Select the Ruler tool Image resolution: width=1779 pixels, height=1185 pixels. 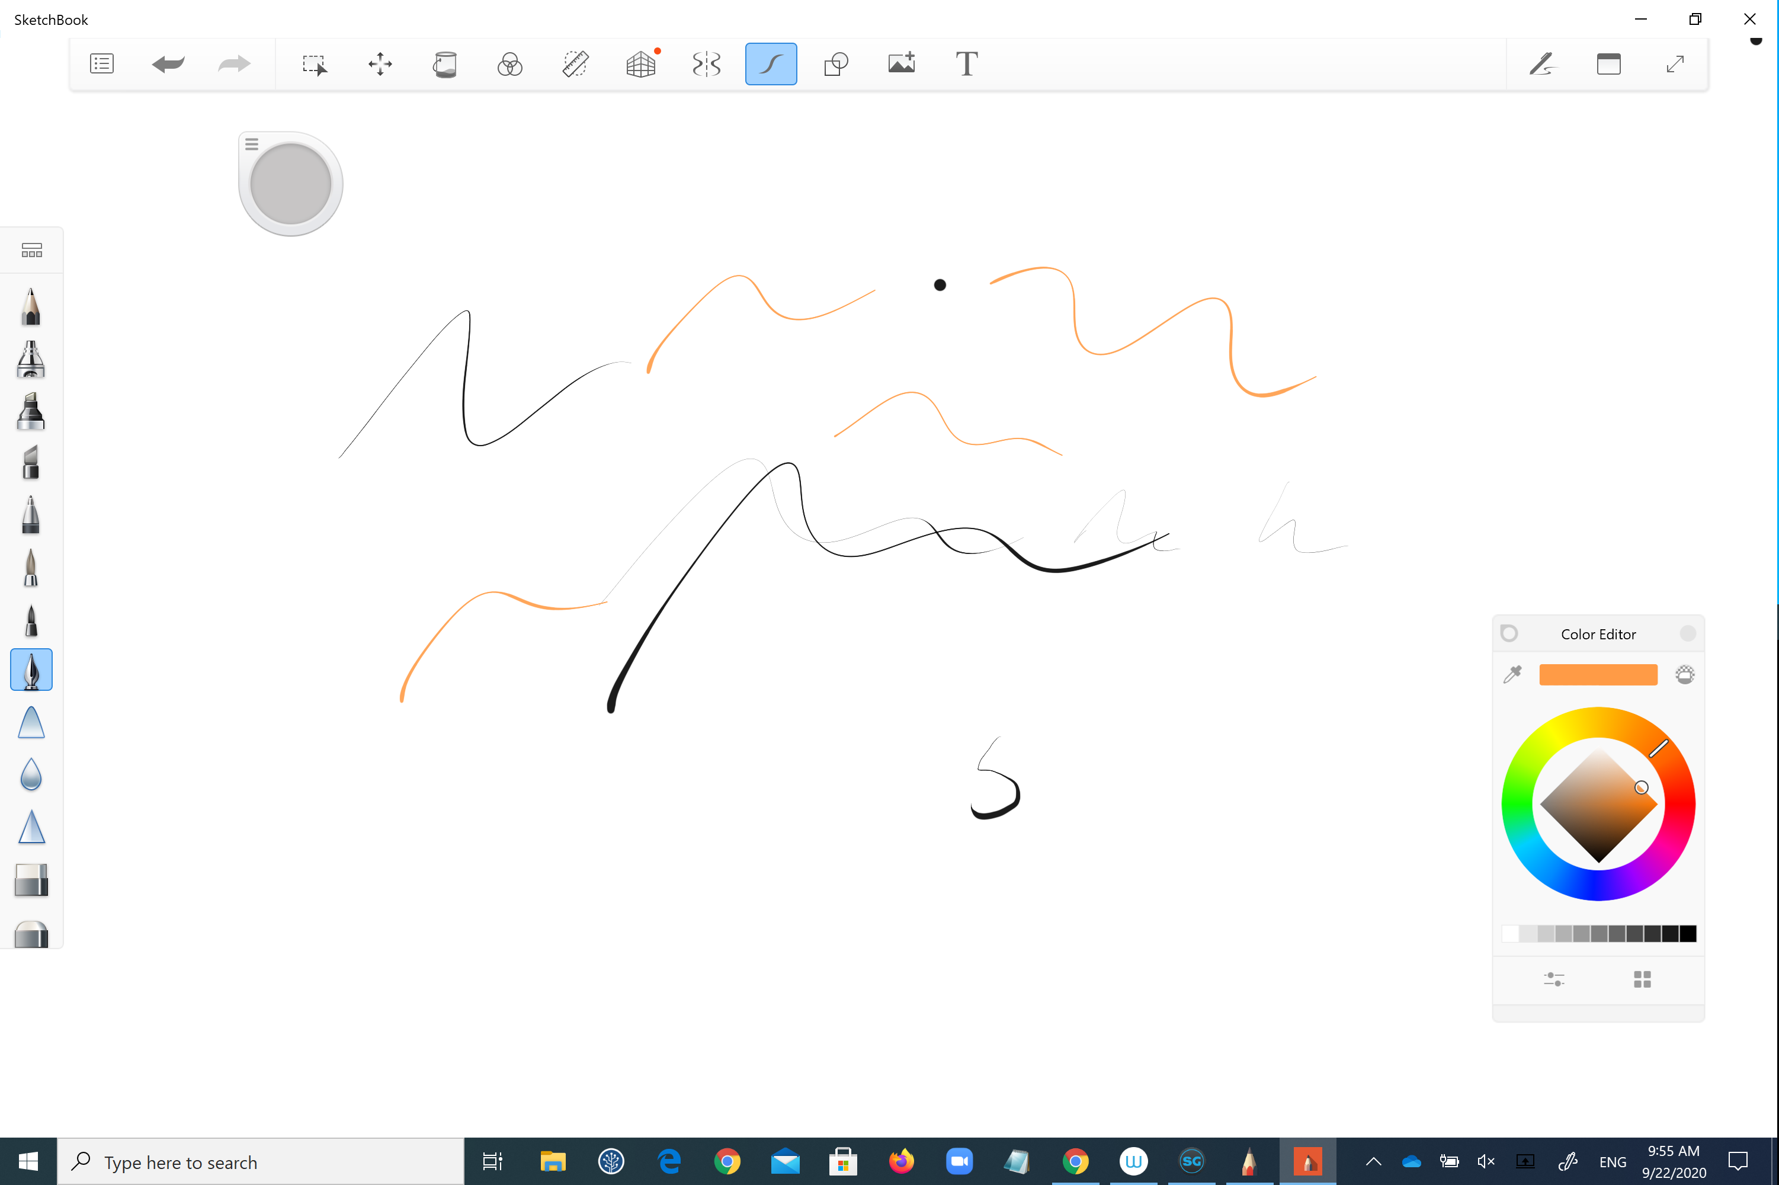(575, 63)
